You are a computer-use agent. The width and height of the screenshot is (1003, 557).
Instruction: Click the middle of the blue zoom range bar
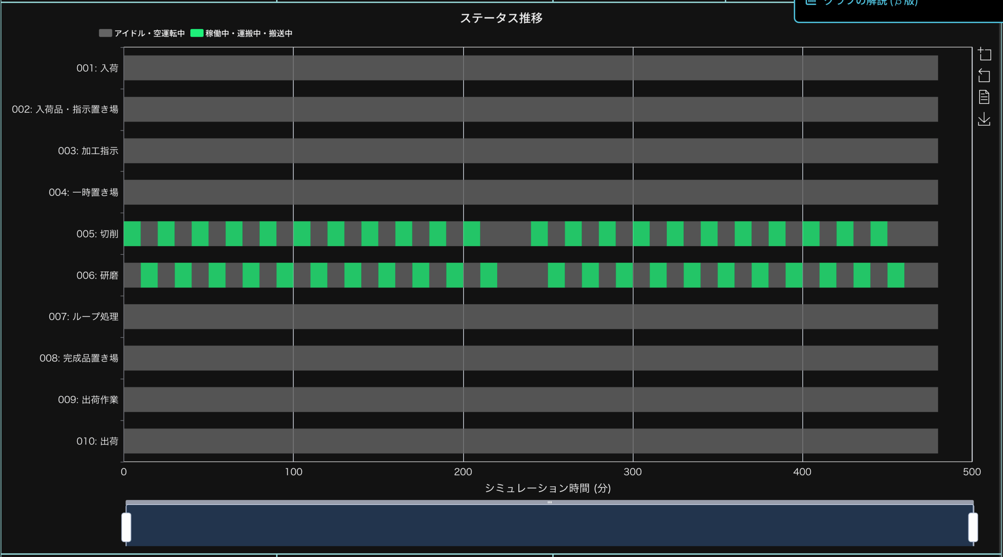pyautogui.click(x=549, y=525)
